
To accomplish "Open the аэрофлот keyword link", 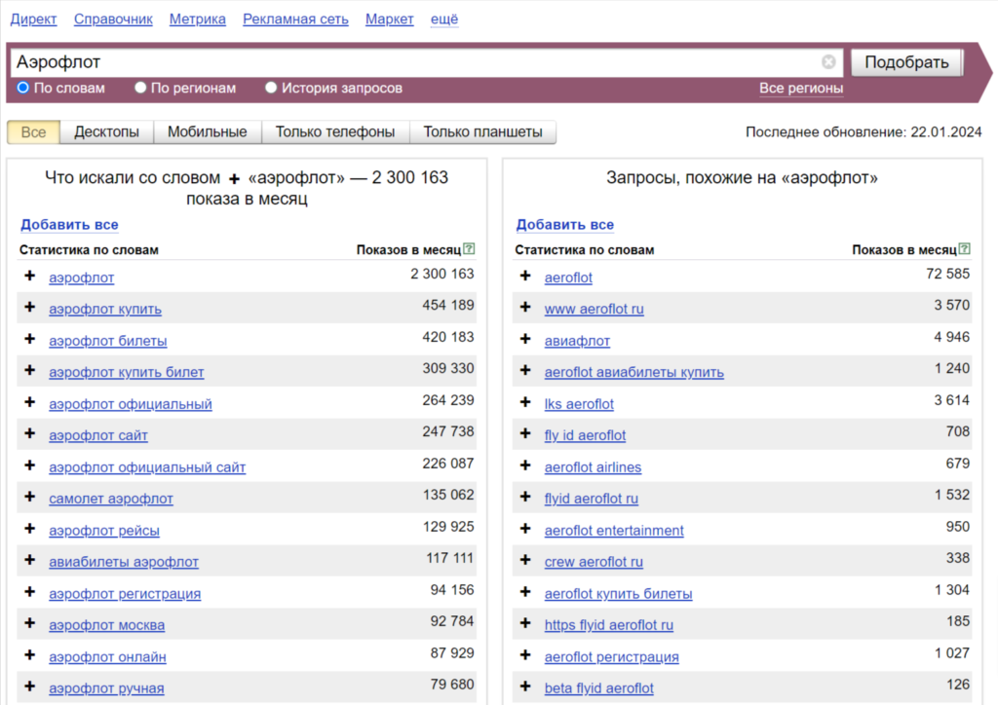I will 82,278.
